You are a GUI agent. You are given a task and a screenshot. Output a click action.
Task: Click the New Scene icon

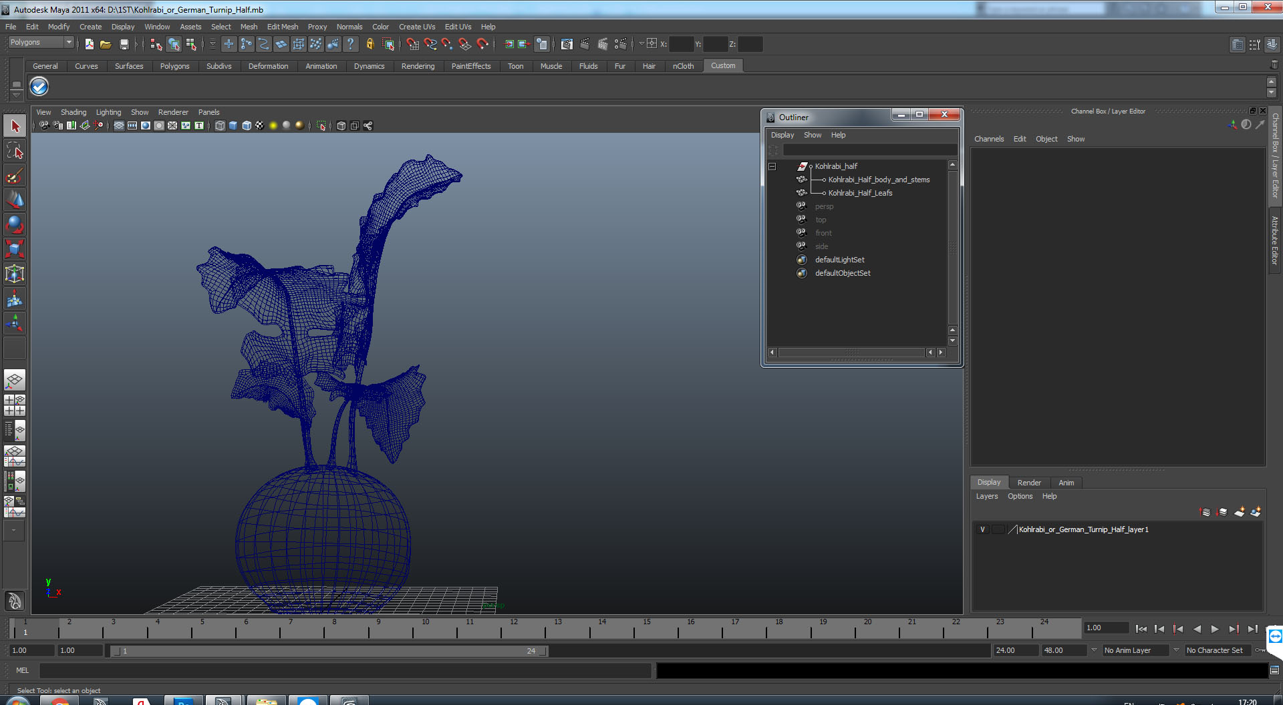point(89,44)
